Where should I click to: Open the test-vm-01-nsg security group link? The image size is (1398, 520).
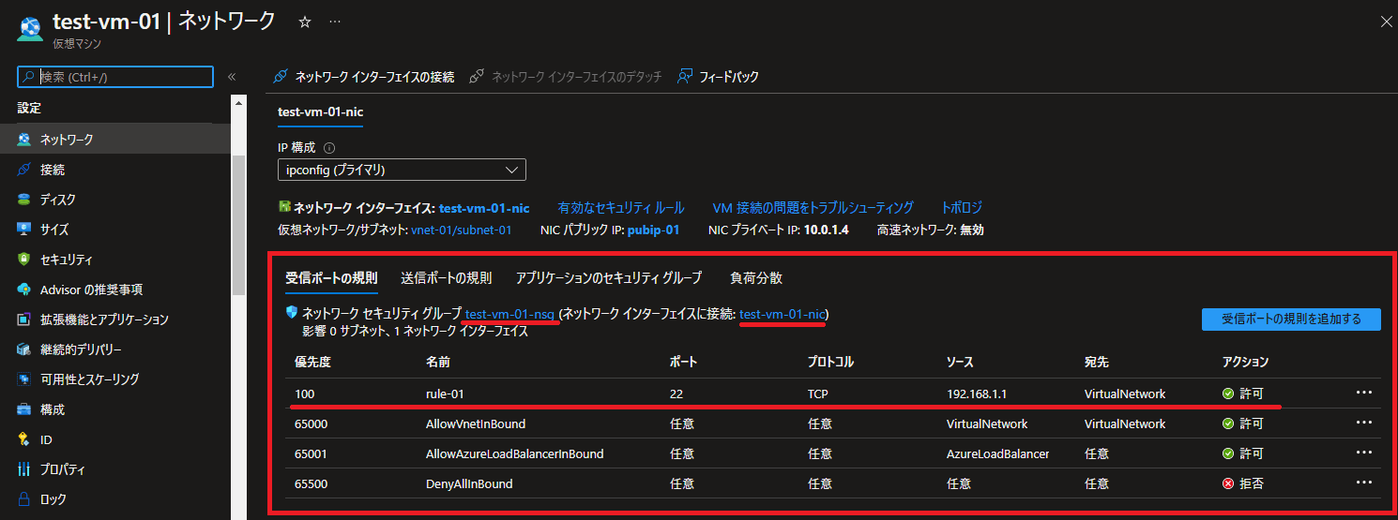pos(511,314)
